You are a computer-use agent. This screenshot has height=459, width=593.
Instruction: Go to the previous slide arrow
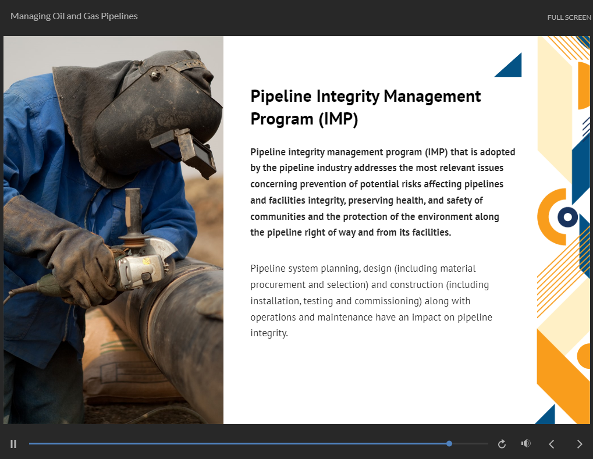click(x=552, y=444)
